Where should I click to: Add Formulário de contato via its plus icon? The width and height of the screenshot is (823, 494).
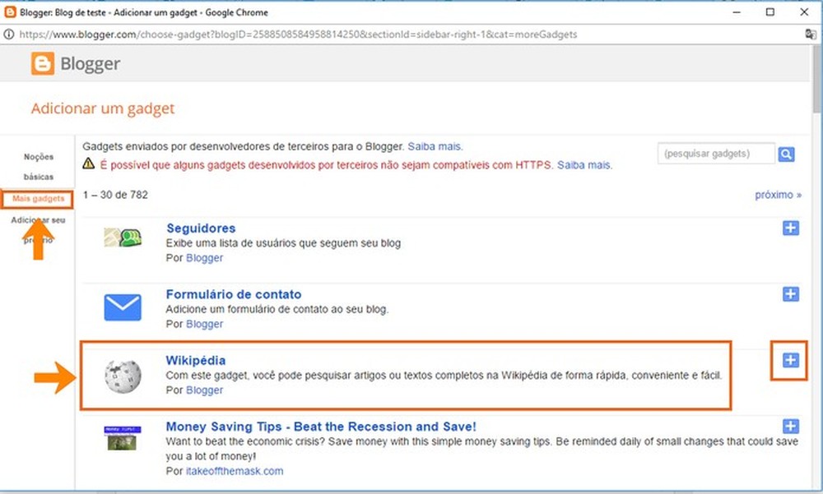(x=791, y=293)
